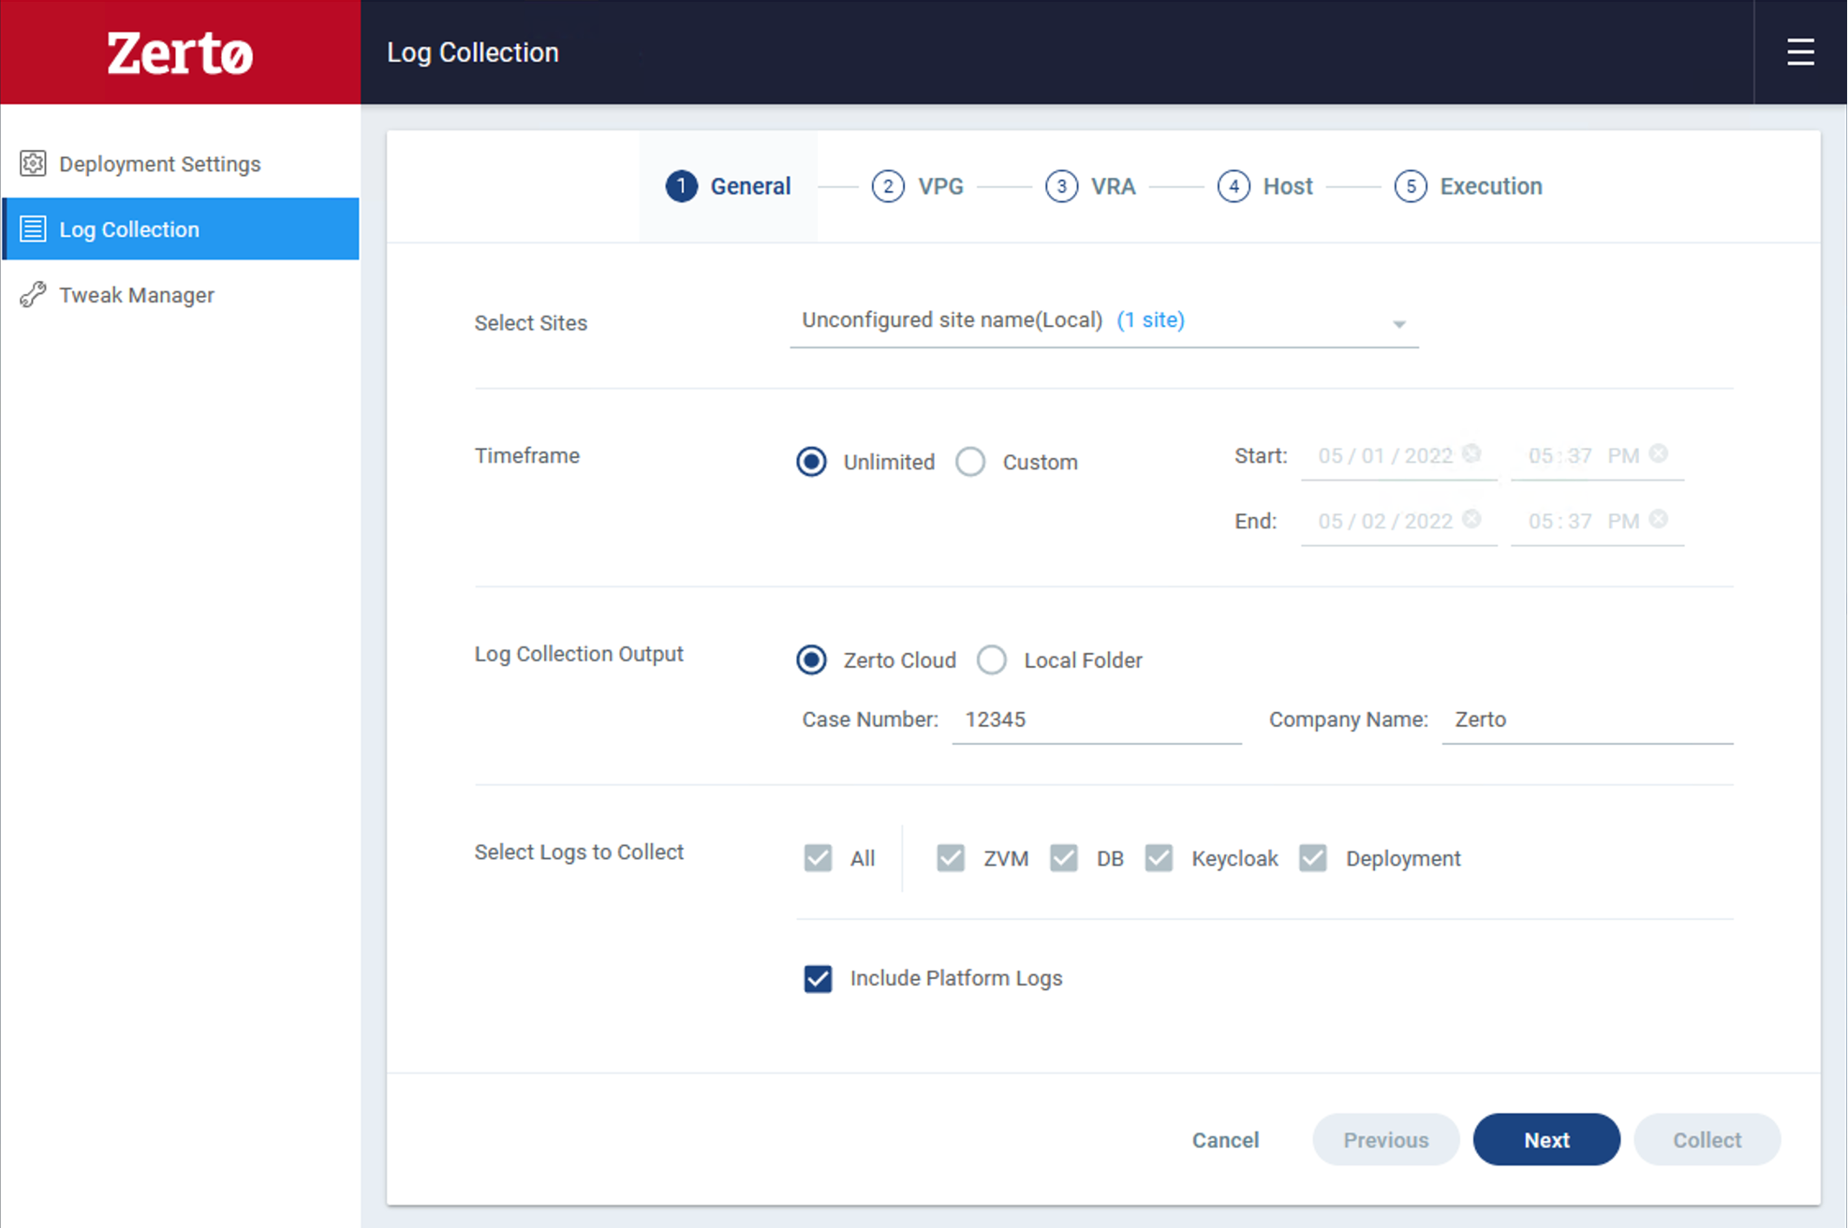Go to the Host step tab
Viewport: 1848px width, 1228px height.
pyautogui.click(x=1265, y=186)
